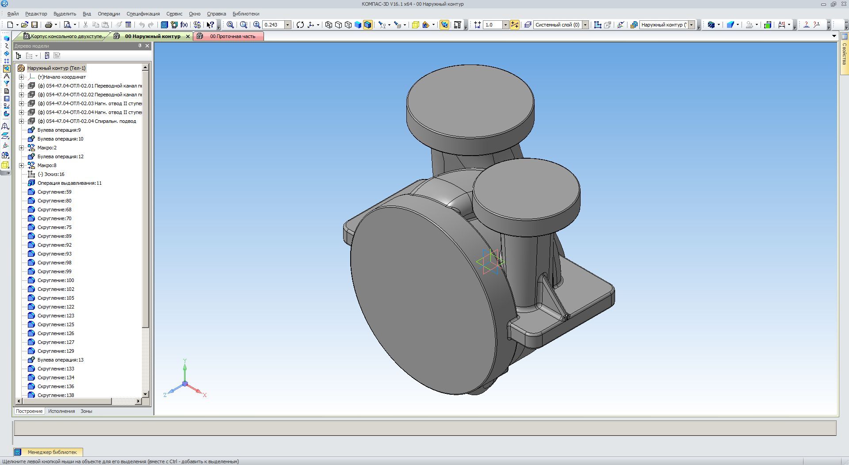Click the Save document toolbar icon
This screenshot has width=849, height=465.
coord(34,25)
